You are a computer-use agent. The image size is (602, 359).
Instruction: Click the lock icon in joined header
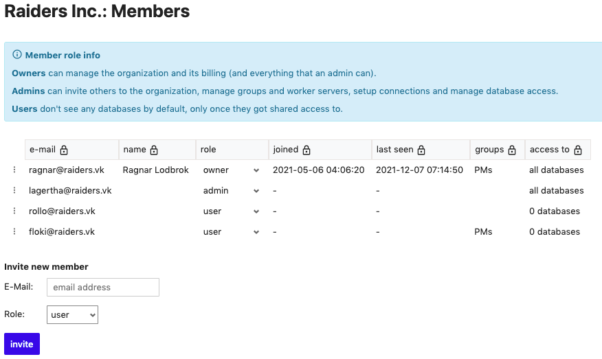(306, 150)
